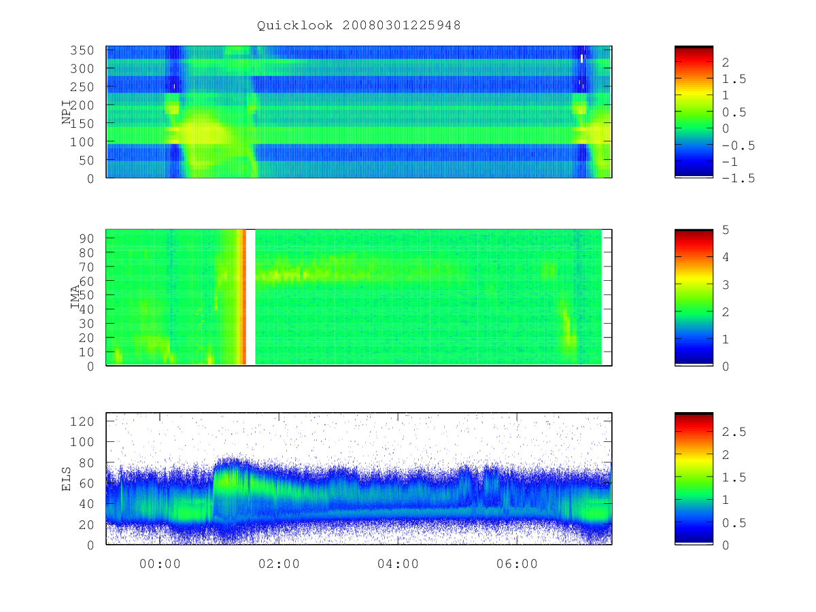Click the 00:00 time axis label
This screenshot has height=612, width=816.
tap(160, 564)
